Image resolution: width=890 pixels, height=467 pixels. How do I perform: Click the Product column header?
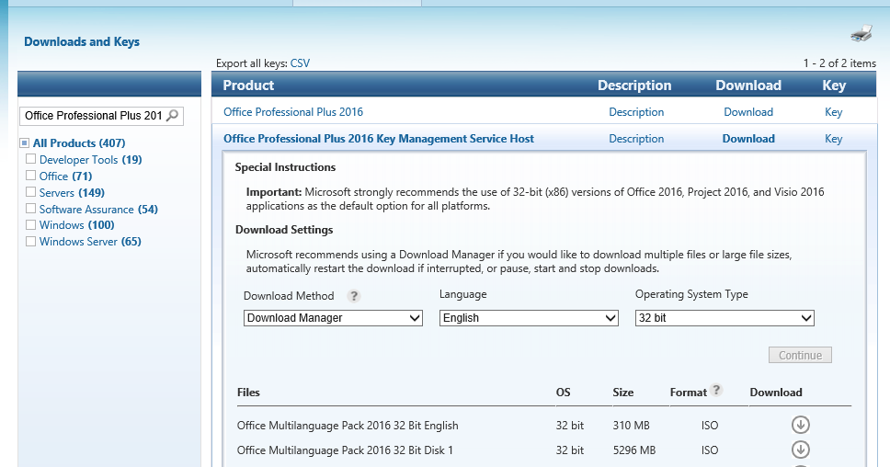tap(248, 85)
